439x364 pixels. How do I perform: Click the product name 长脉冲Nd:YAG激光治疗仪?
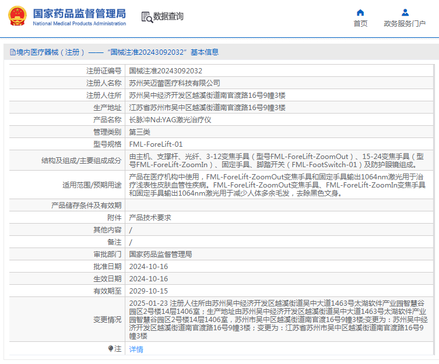point(170,120)
